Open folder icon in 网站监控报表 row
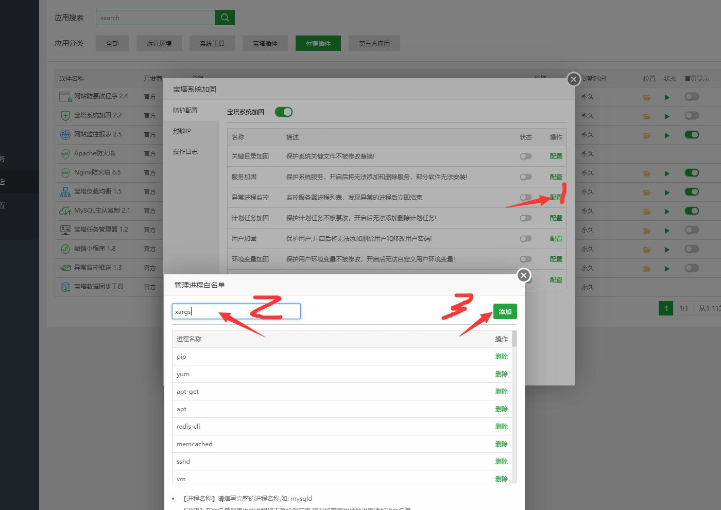This screenshot has width=721, height=510. (647, 135)
